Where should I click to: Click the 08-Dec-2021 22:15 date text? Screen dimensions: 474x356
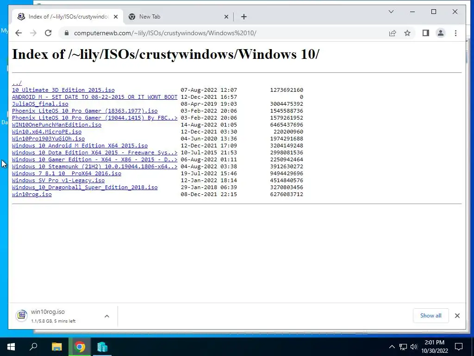pos(209,194)
